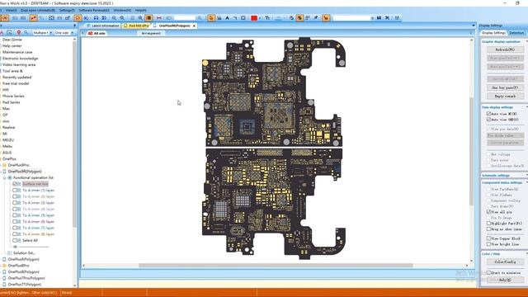Screen dimensions: 528x297
Task: Click the red location pin icon in sidebar
Action: coord(18,33)
